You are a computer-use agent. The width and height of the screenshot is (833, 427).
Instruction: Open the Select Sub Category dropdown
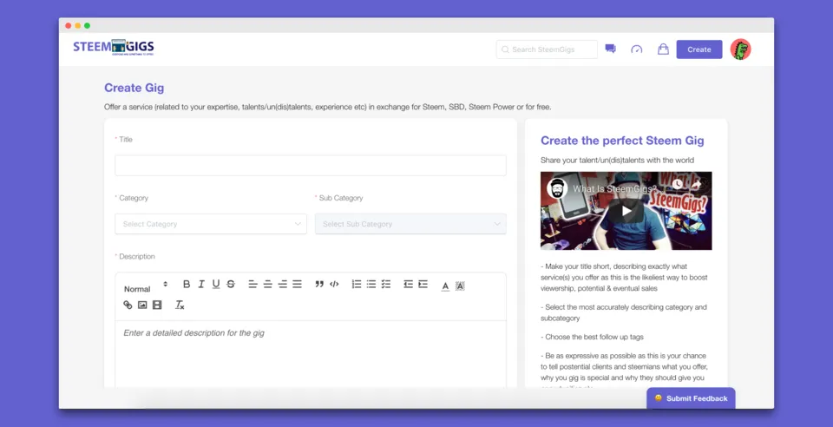410,224
